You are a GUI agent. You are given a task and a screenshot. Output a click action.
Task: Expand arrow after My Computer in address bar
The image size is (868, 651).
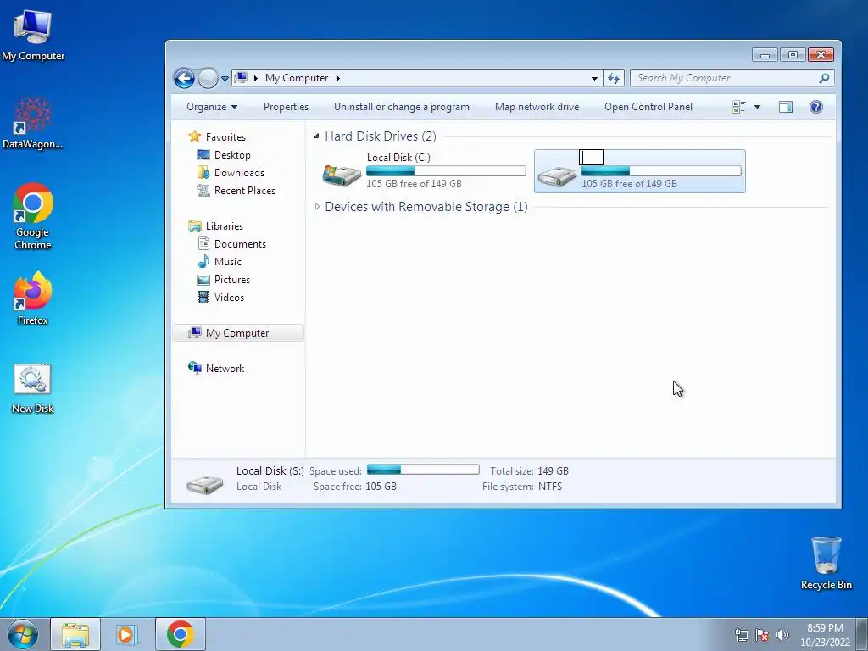tap(337, 78)
